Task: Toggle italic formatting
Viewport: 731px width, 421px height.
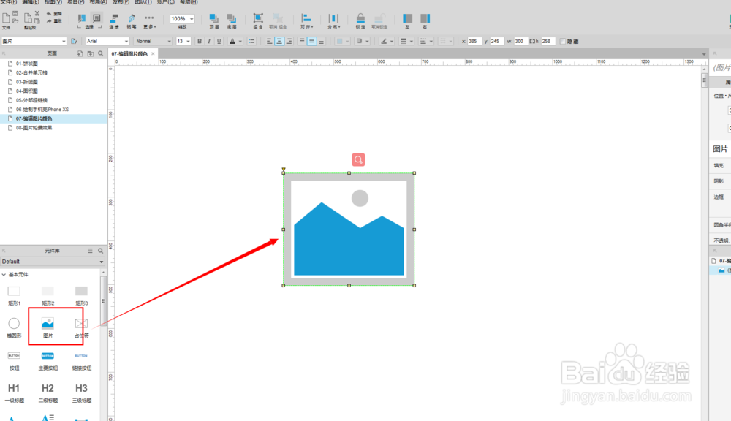Action: (209, 41)
